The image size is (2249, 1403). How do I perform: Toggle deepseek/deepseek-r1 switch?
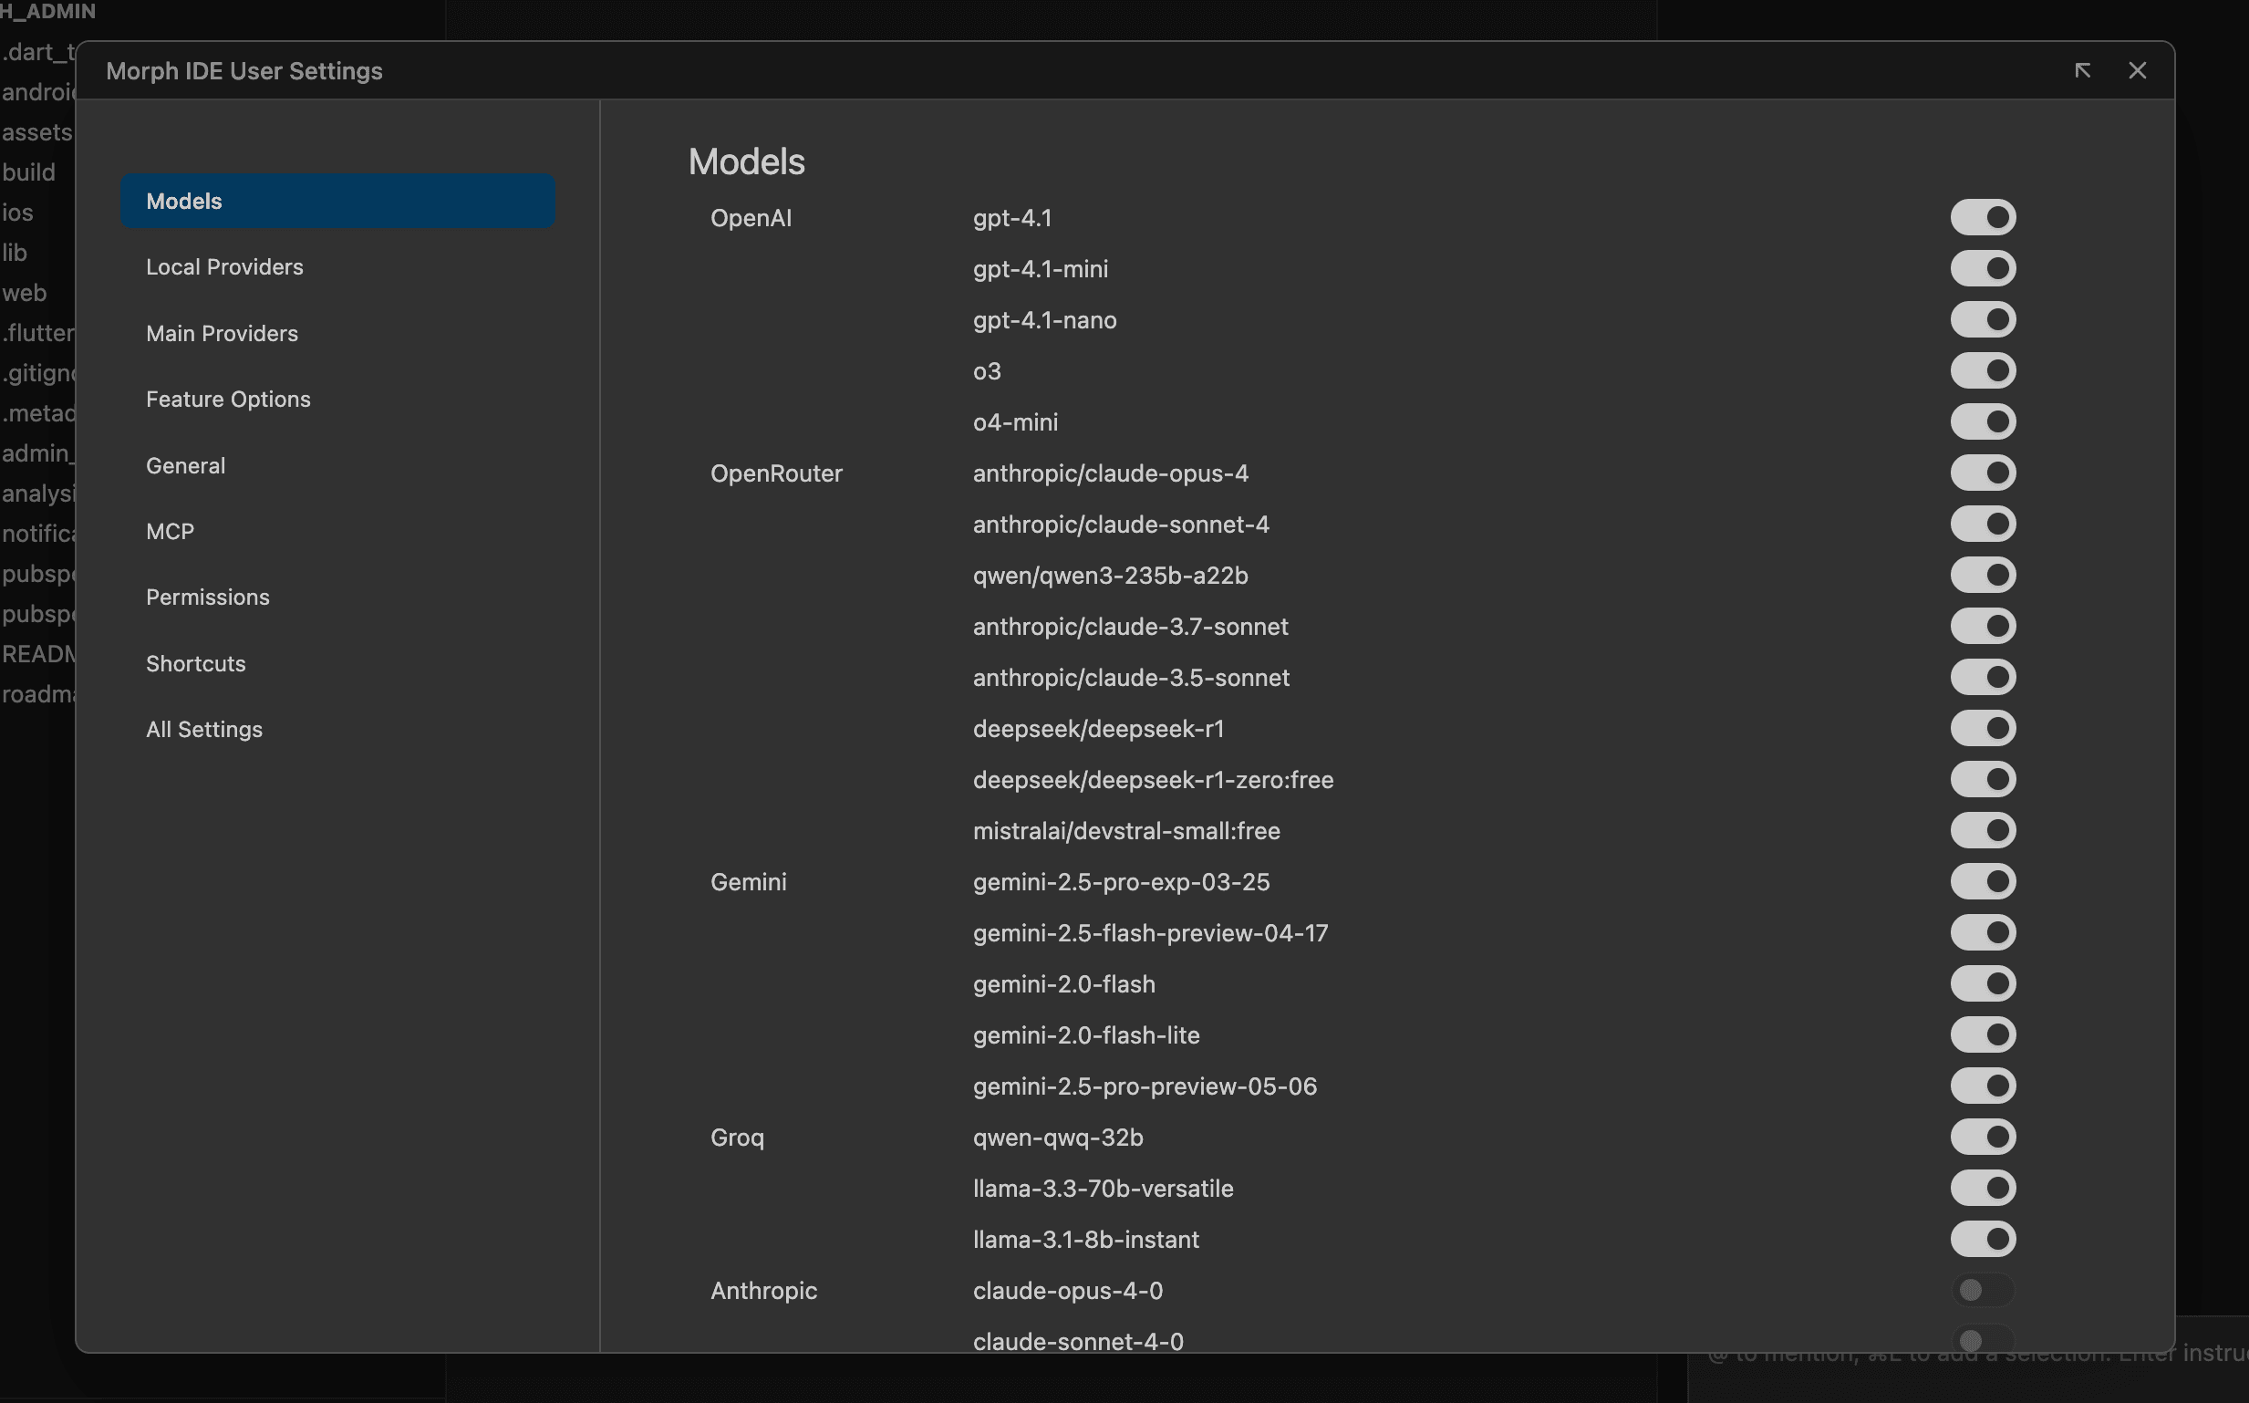pos(1983,728)
